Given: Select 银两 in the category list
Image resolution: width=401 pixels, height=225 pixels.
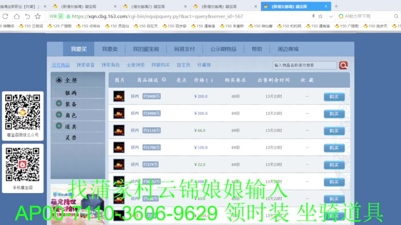Looking at the screenshot, I should point(71,93).
